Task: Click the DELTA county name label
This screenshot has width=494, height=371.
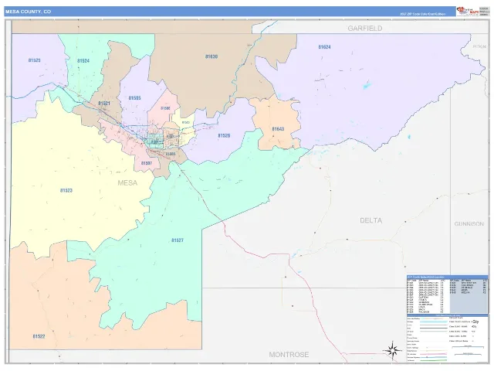Action: (x=370, y=220)
